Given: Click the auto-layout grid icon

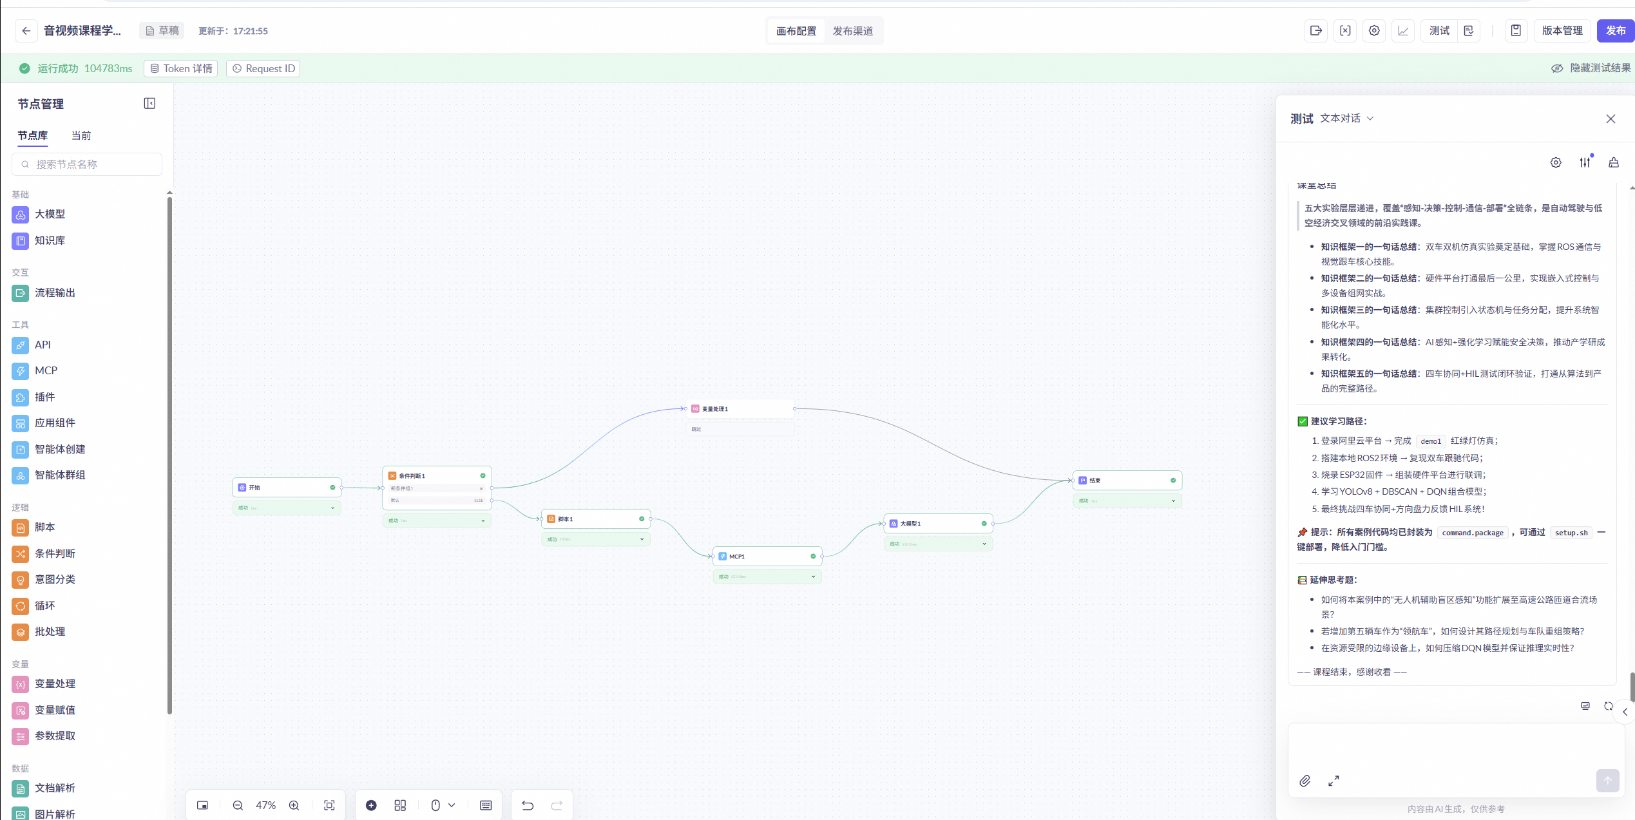Looking at the screenshot, I should point(400,805).
